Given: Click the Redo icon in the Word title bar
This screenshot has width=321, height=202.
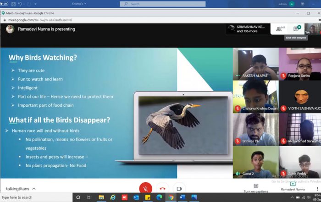Looking at the screenshot, I should pos(29,4).
